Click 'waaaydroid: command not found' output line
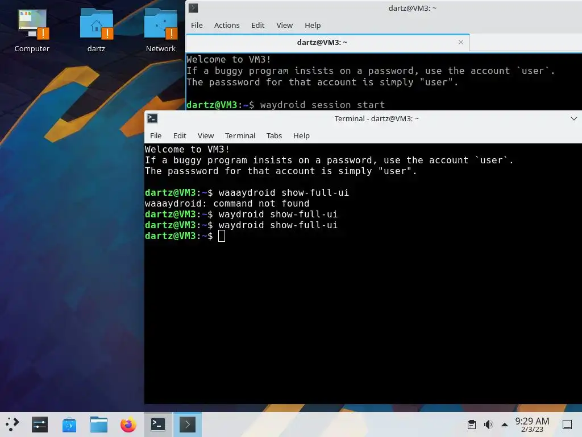 pos(227,203)
